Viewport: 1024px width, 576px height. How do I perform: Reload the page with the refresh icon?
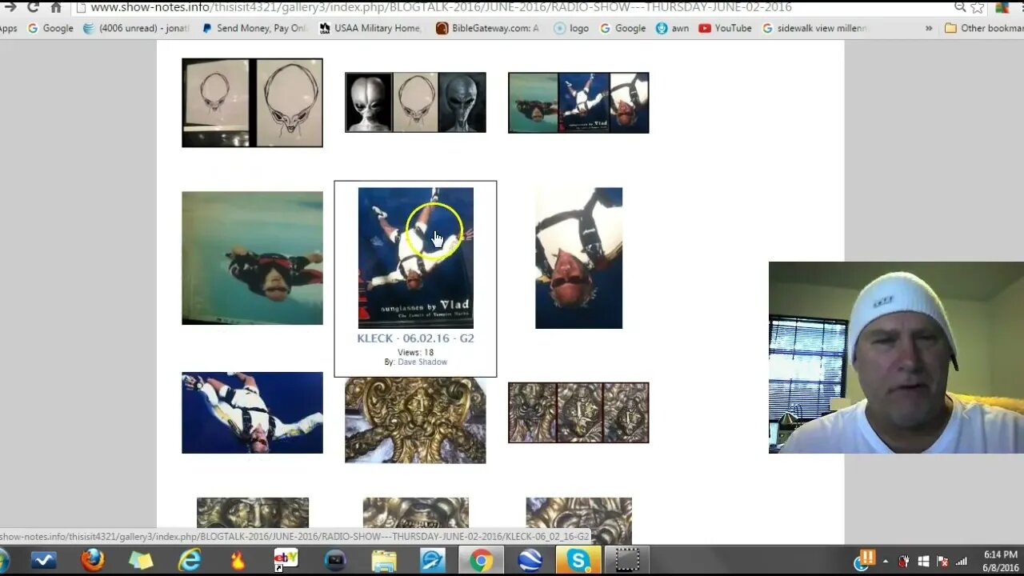click(x=33, y=7)
